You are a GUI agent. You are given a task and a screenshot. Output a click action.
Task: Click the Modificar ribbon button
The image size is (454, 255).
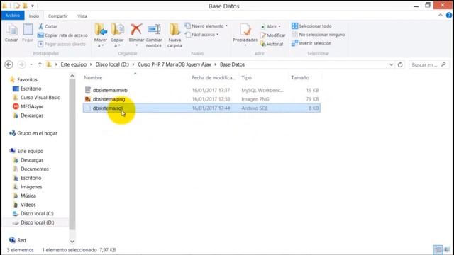pyautogui.click(x=272, y=35)
